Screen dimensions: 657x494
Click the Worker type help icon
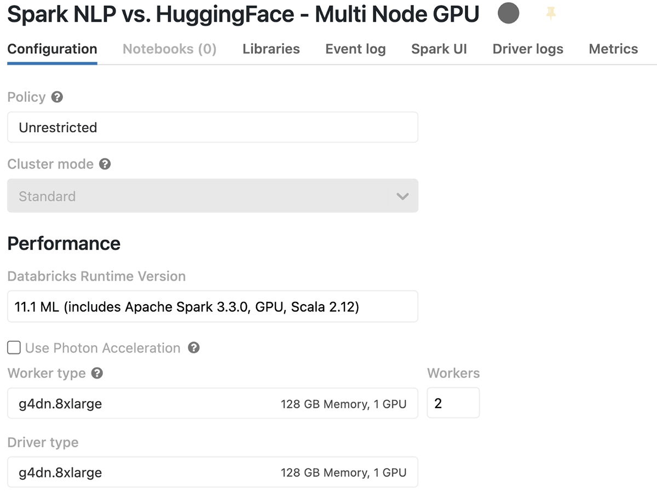(x=97, y=374)
